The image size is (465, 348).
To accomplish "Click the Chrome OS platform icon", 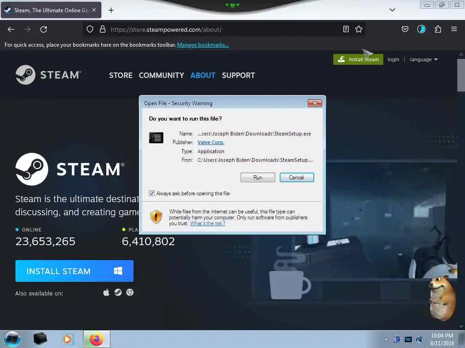I will coord(130,293).
